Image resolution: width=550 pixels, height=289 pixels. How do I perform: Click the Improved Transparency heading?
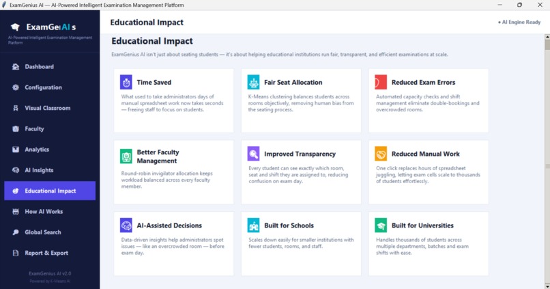pos(300,154)
